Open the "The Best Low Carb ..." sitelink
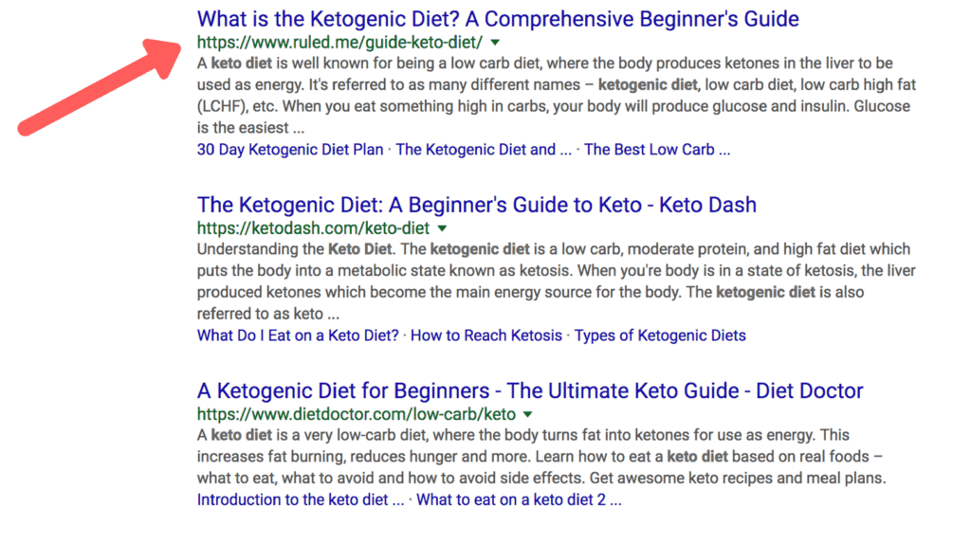 (657, 150)
